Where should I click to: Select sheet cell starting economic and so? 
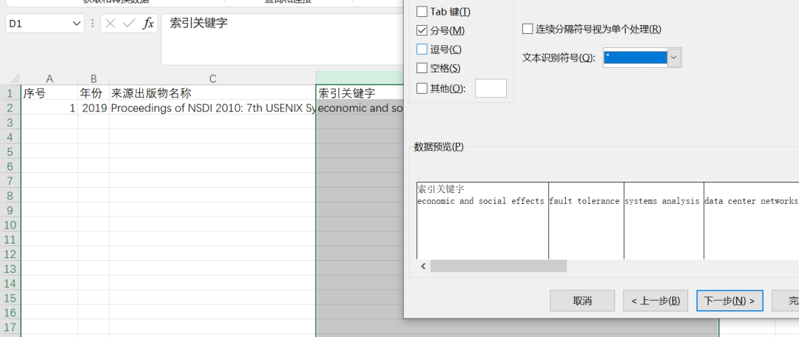[x=360, y=107]
